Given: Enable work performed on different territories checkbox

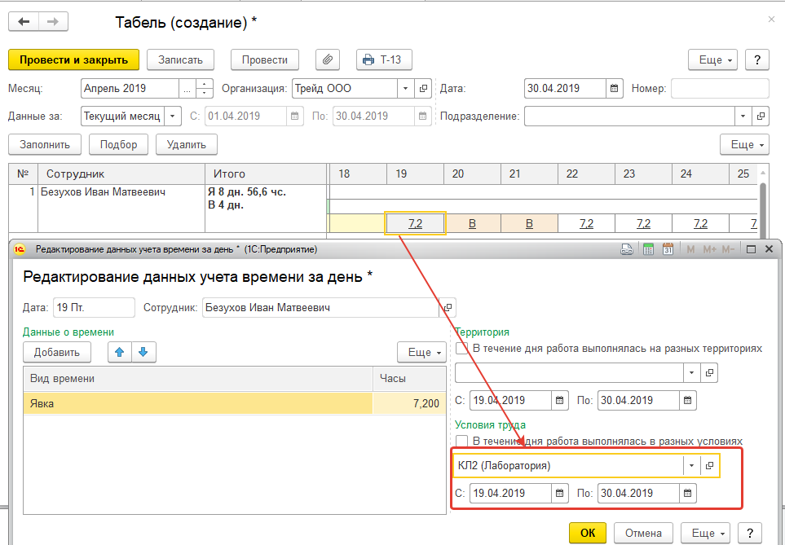Looking at the screenshot, I should (462, 349).
